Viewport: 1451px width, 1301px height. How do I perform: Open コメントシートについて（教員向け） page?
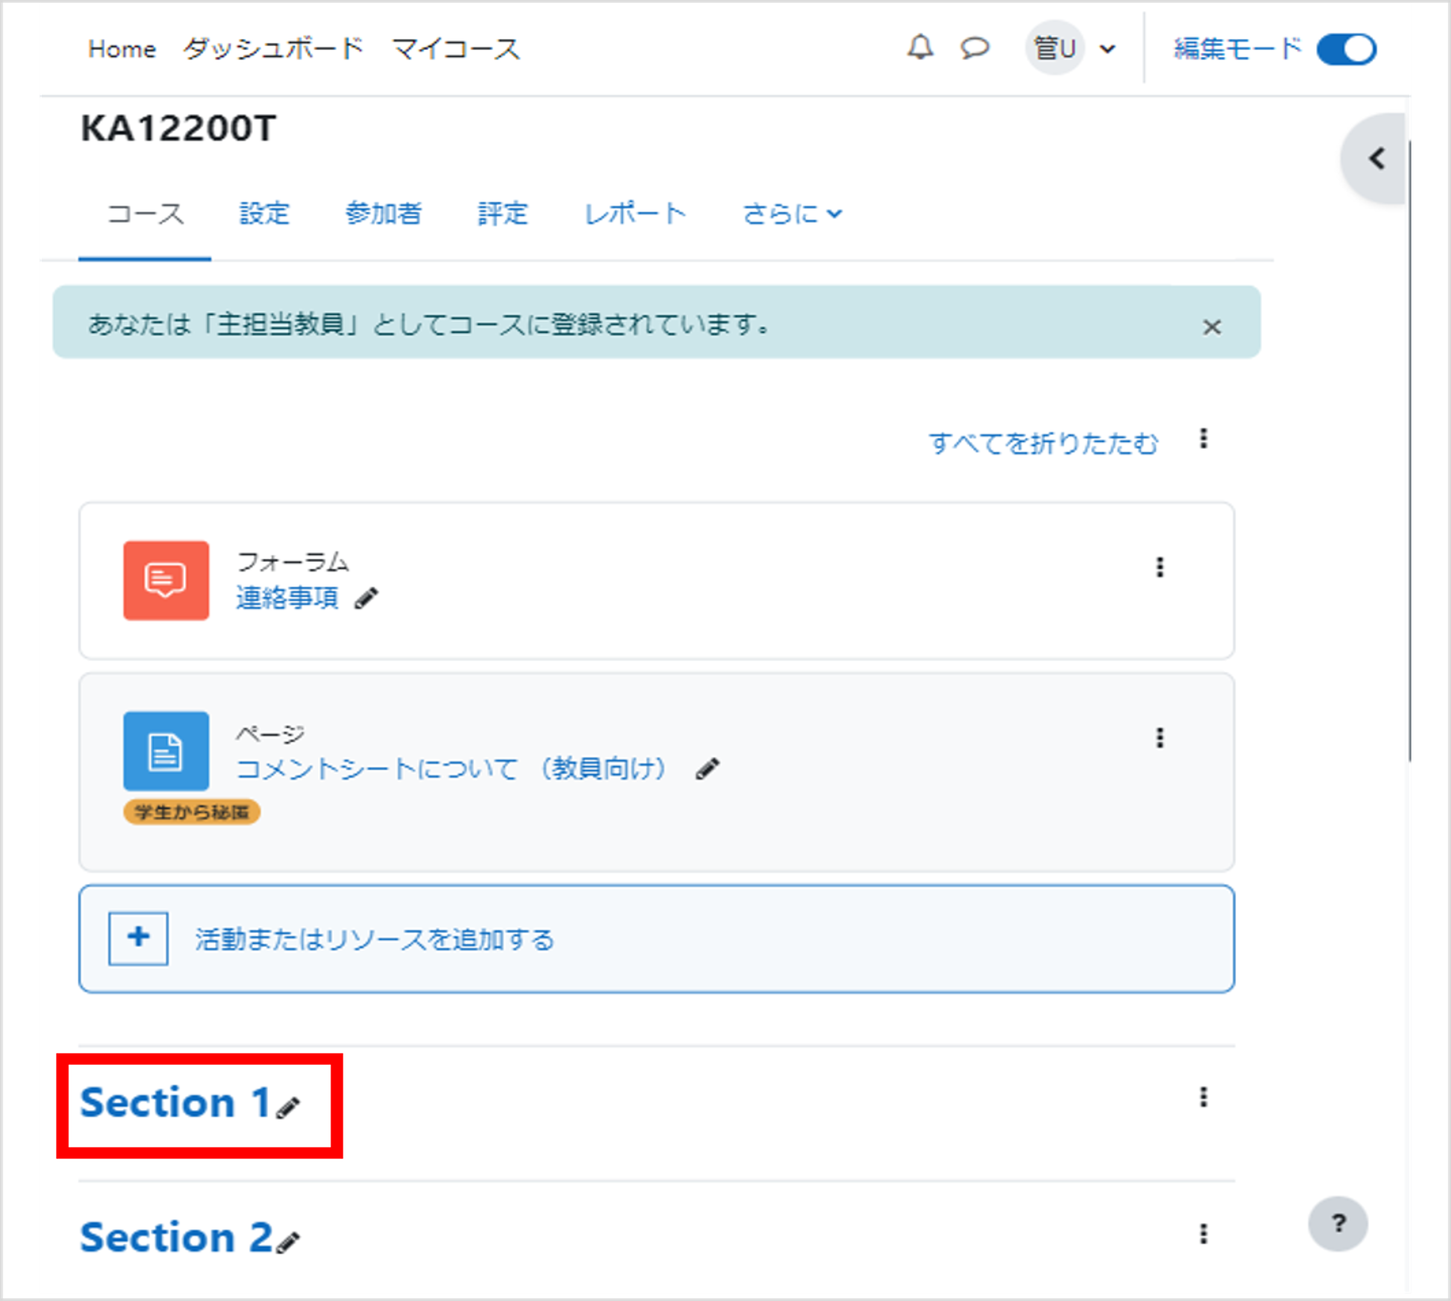coord(451,768)
